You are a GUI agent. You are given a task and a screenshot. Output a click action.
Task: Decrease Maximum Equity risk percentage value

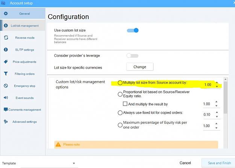[x=217, y=128]
